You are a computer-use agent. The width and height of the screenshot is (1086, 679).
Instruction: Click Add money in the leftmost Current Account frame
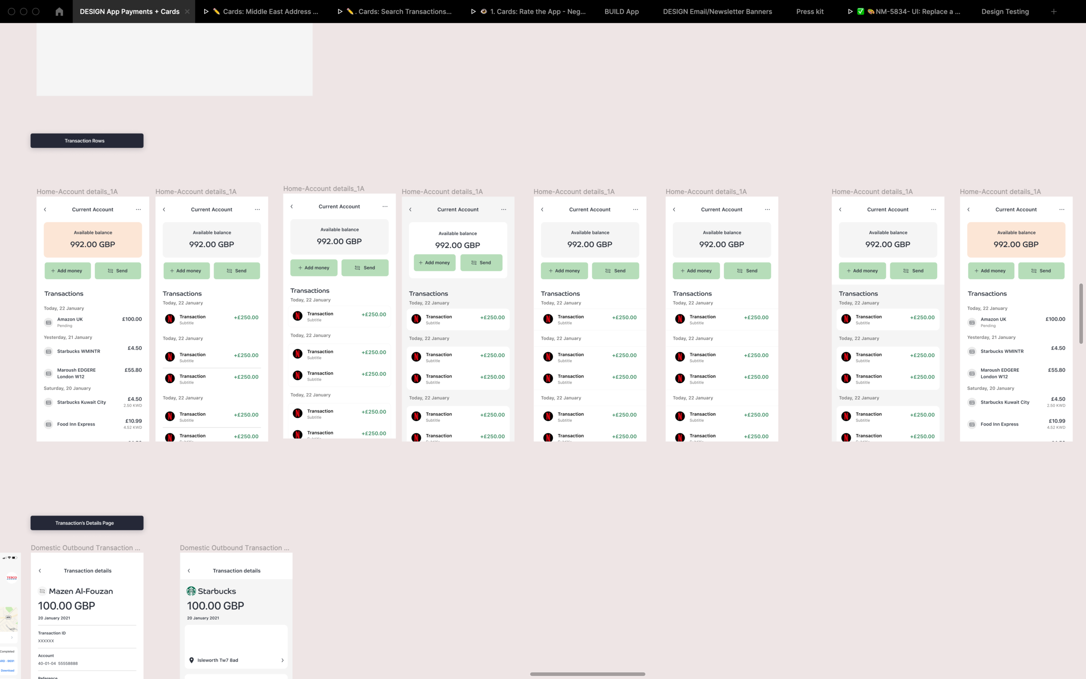[x=67, y=271]
